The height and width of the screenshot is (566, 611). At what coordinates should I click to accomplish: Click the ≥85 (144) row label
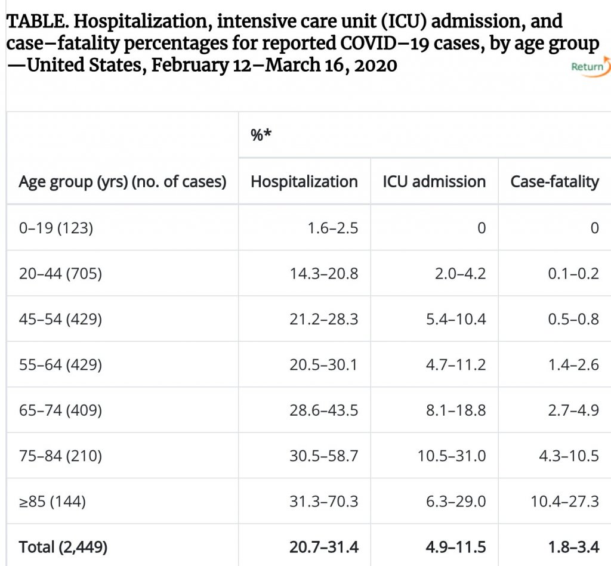click(53, 502)
